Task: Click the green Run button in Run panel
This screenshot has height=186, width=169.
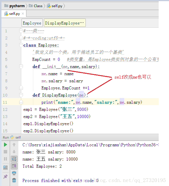Action: 5,145
